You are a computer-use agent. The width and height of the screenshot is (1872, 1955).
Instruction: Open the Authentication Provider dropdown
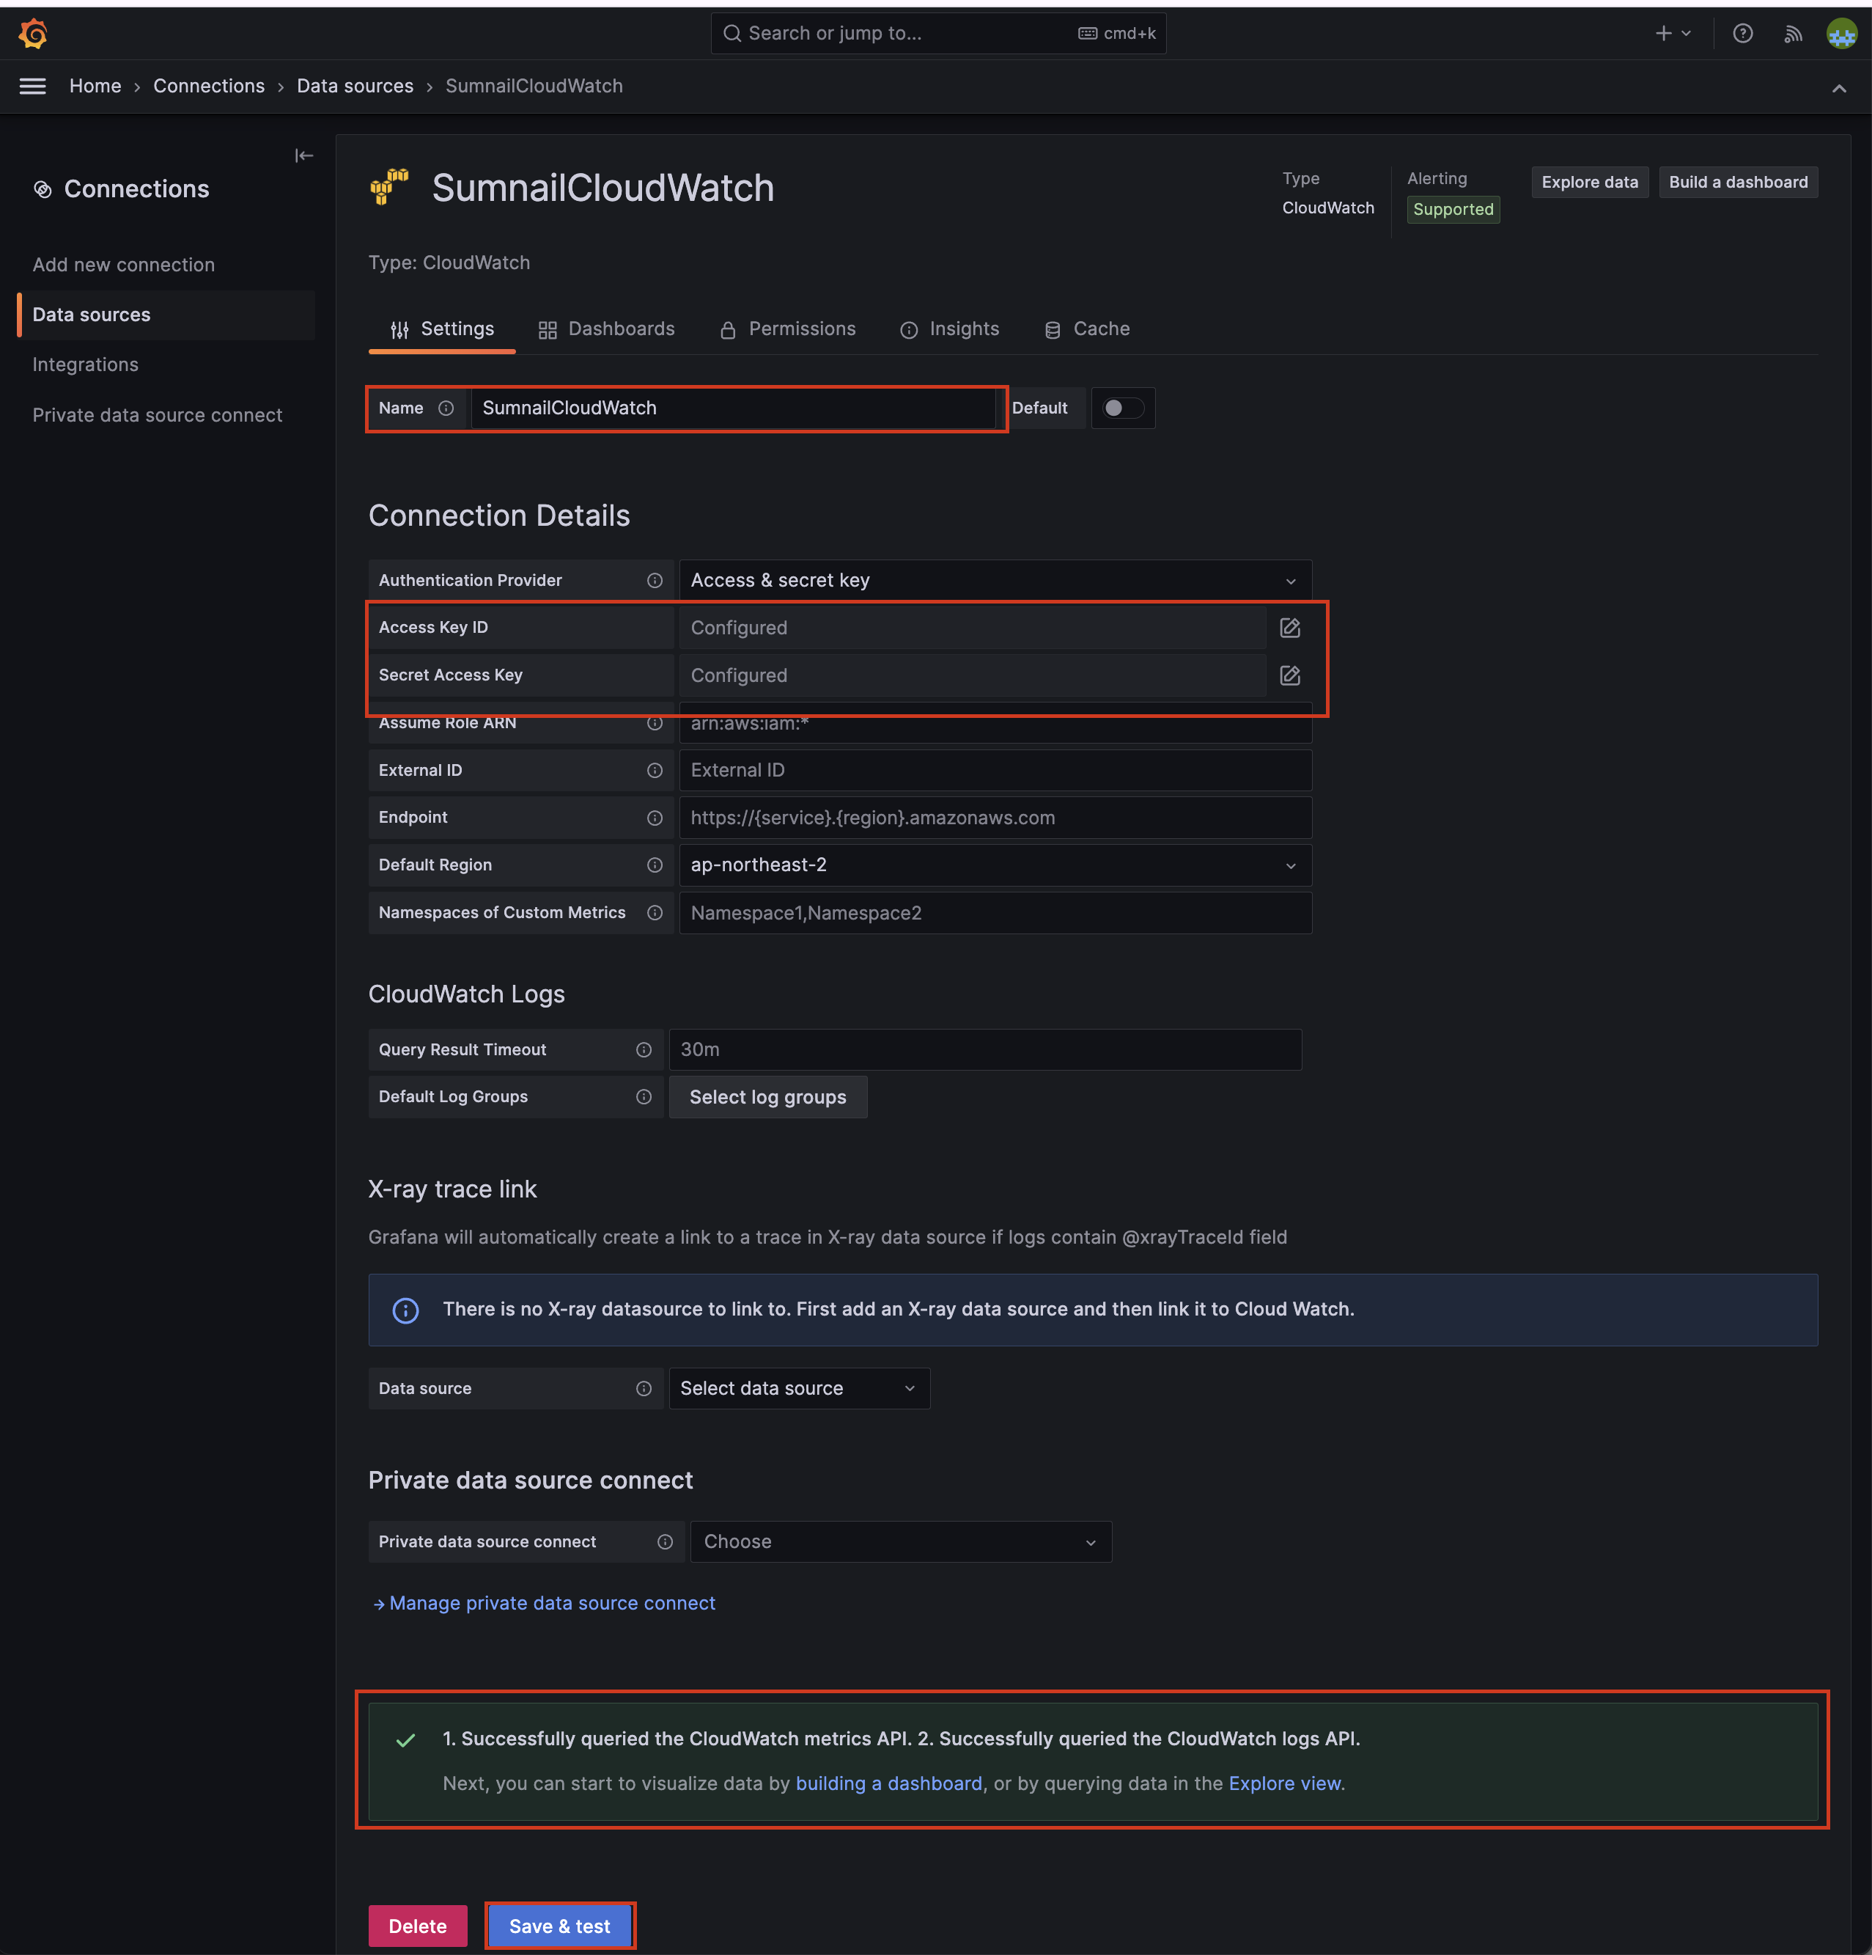point(995,581)
